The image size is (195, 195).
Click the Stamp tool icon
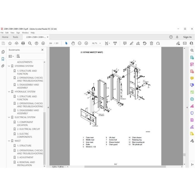coord(145,43)
